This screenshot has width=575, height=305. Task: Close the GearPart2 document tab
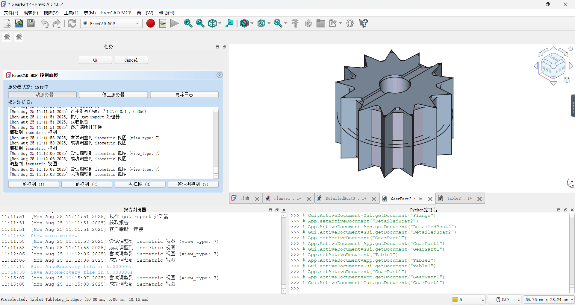pyautogui.click(x=430, y=199)
